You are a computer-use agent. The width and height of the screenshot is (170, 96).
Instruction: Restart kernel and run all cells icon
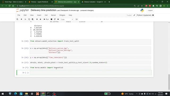pos(58,19)
